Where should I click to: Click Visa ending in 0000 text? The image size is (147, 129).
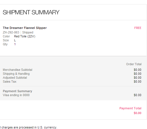[x=16, y=95]
